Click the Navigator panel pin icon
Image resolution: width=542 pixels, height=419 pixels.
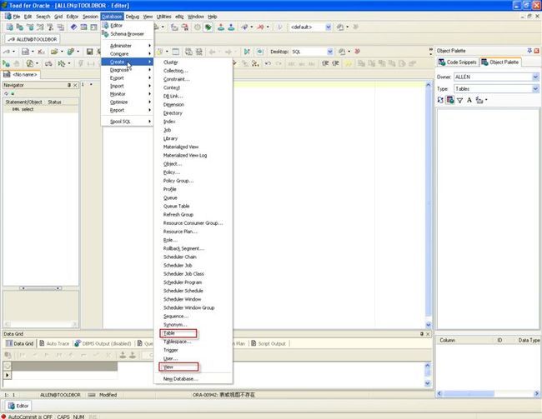69,85
